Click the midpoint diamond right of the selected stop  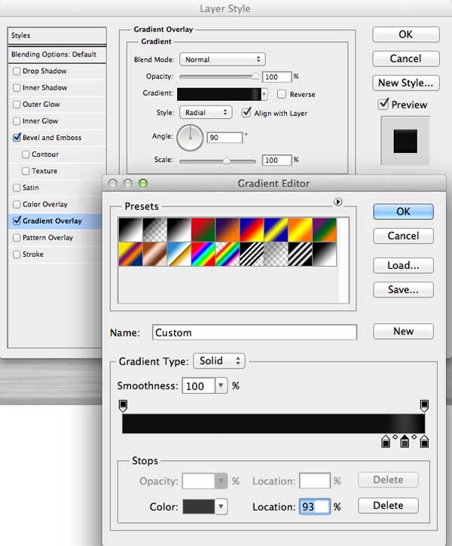coord(414,437)
